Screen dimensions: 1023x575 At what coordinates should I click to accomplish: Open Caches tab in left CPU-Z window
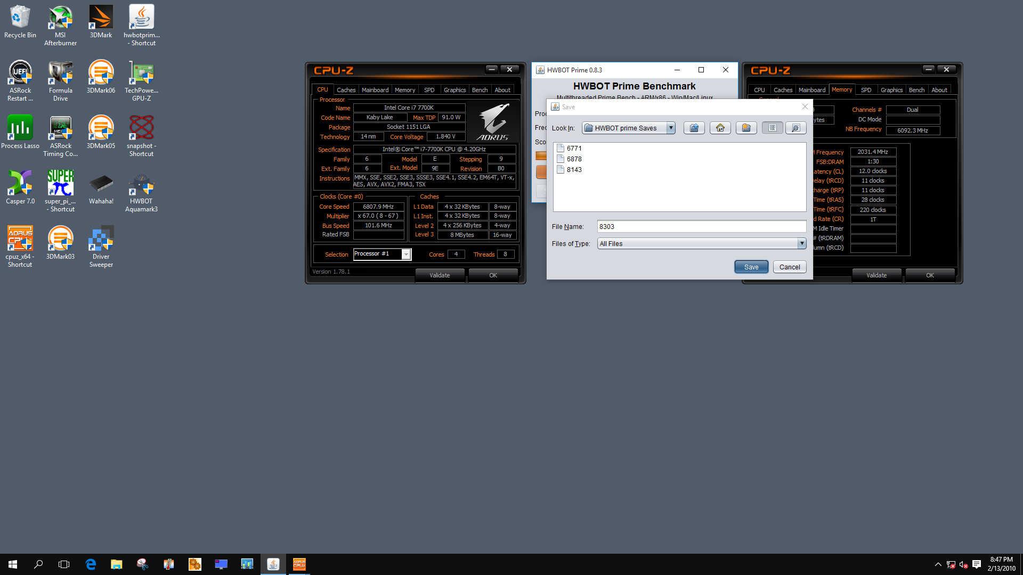click(x=346, y=90)
